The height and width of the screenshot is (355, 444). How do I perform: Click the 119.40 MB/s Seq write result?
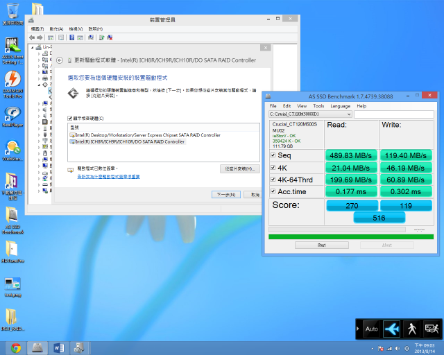(406, 155)
